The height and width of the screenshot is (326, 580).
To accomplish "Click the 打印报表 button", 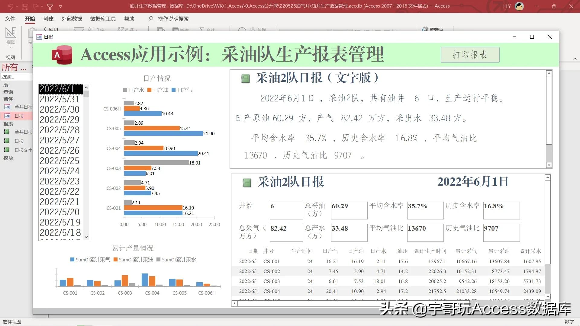I will (470, 55).
